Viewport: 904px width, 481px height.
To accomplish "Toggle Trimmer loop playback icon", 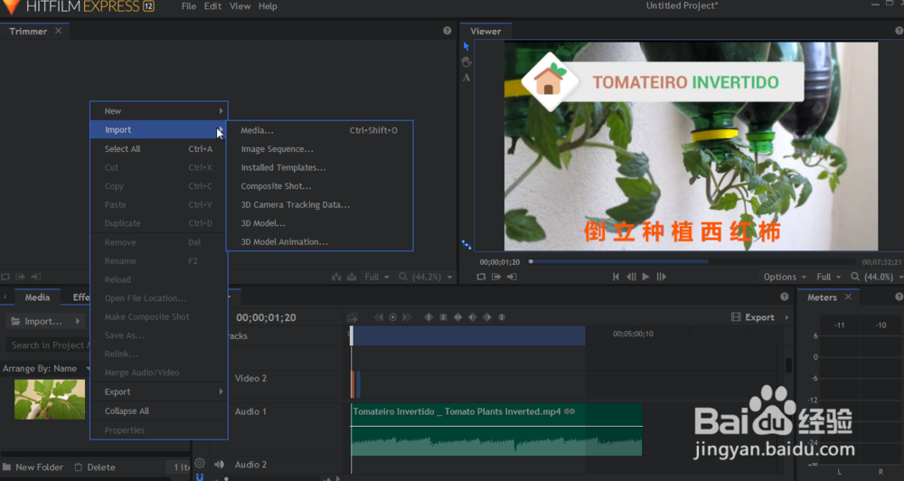I will click(x=5, y=277).
